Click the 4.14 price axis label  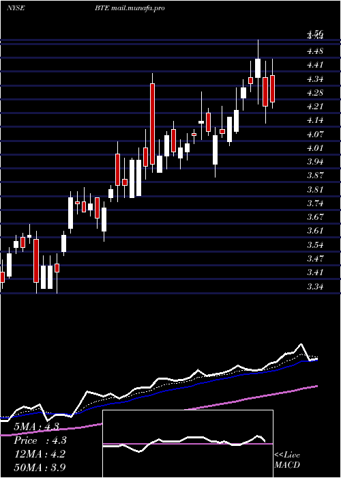pyautogui.click(x=315, y=120)
